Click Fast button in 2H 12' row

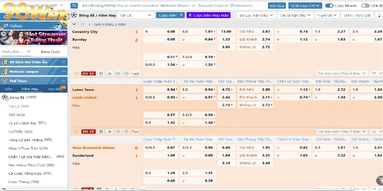135,74
